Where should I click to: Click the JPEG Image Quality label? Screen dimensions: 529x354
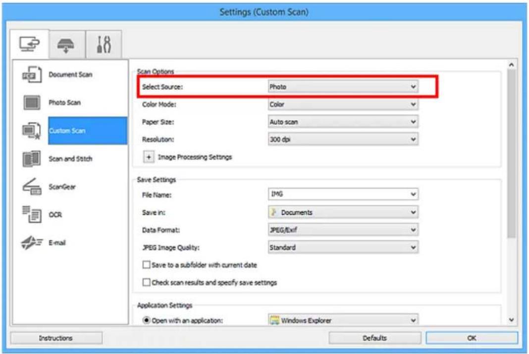point(171,247)
